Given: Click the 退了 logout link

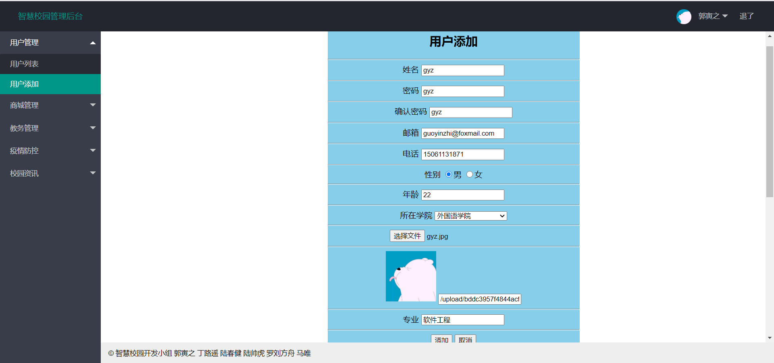Looking at the screenshot, I should (x=747, y=16).
